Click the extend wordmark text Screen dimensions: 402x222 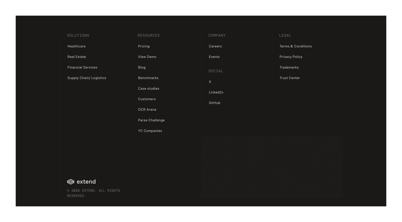[86, 182]
